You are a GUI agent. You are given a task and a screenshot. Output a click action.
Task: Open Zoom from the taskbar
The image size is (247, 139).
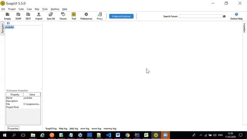point(165,135)
